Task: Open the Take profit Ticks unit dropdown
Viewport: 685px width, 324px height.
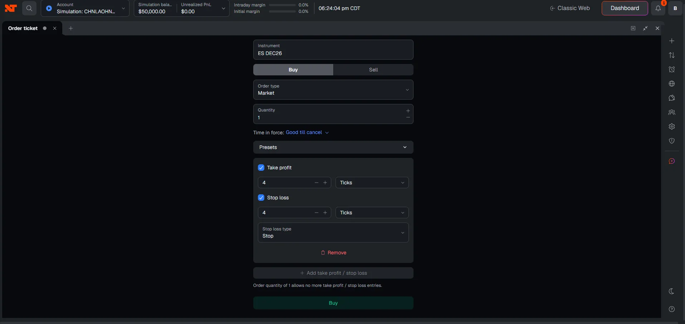Action: point(372,183)
